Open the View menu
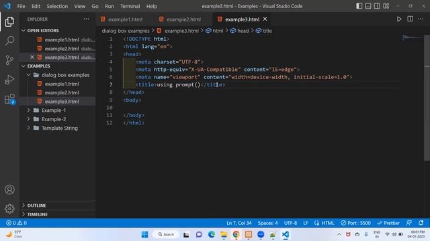This screenshot has height=241, width=430. 79,6
